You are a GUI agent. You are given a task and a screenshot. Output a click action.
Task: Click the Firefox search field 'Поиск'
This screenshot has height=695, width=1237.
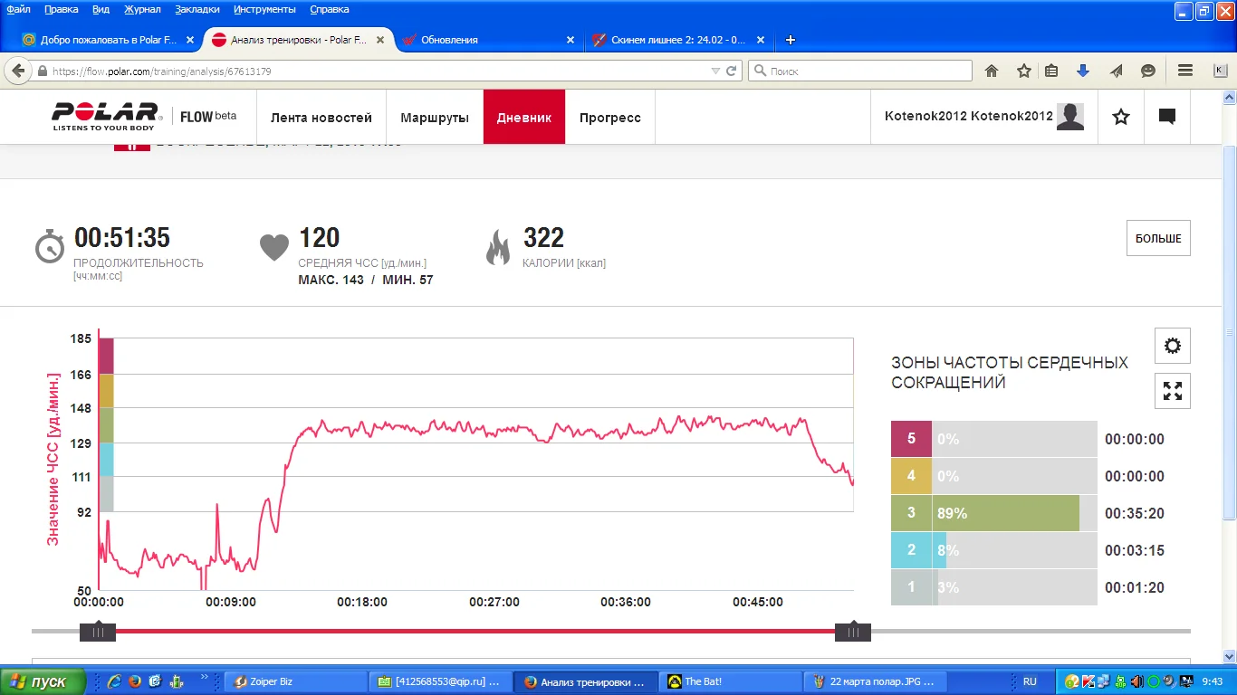(860, 71)
